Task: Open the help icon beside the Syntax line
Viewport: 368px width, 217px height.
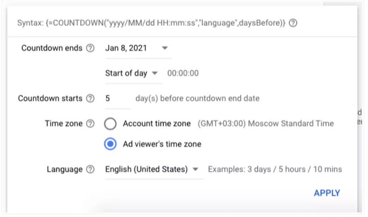Action: (293, 23)
